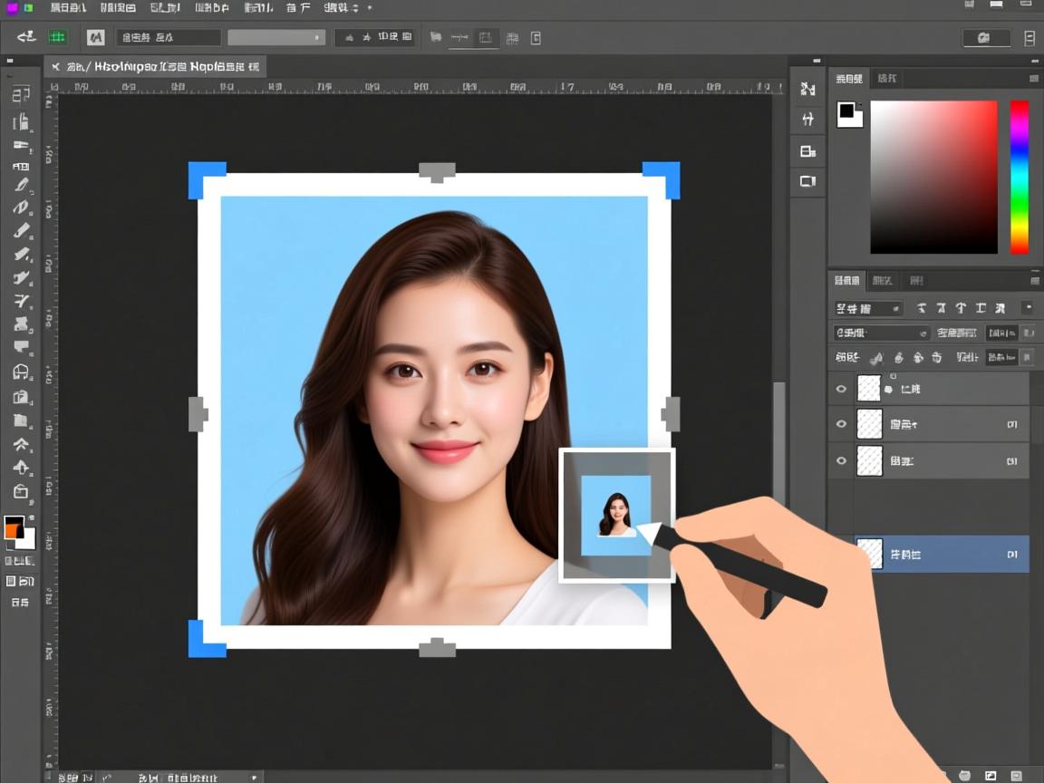Open the blend mode dropdown in Layers panel
1044x783 pixels.
click(868, 308)
